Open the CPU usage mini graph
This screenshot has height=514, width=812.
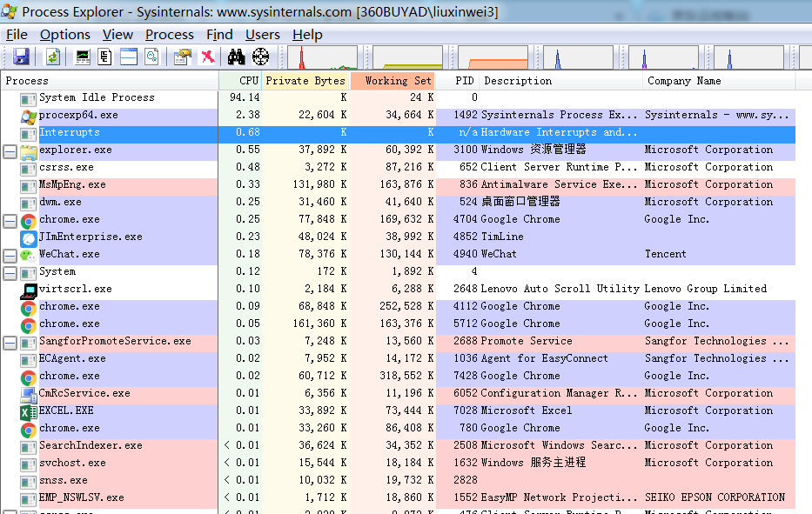(322, 57)
